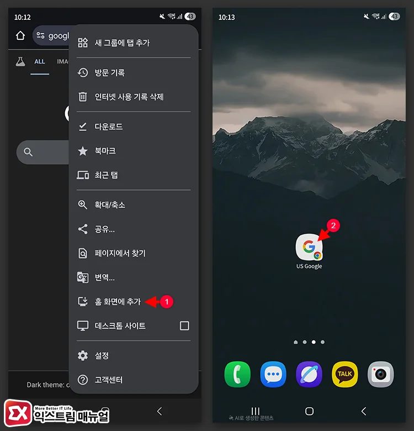Tap the Chrome home icon
Screen dimensions: 414x431
(20, 35)
